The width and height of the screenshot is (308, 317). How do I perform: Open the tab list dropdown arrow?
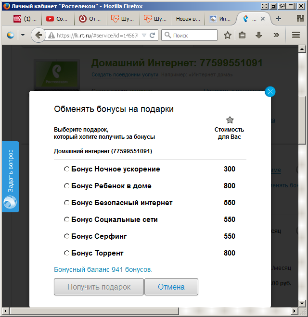[295, 19]
